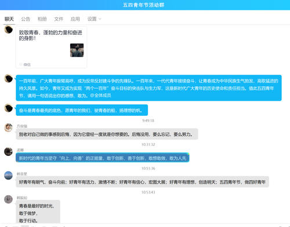Open the 相册 tab
The height and width of the screenshot is (227, 290).
point(42,19)
